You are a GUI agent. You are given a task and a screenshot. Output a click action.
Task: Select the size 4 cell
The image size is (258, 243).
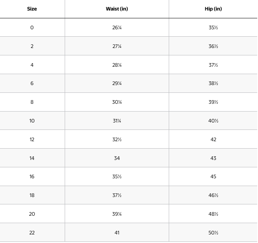point(32,65)
